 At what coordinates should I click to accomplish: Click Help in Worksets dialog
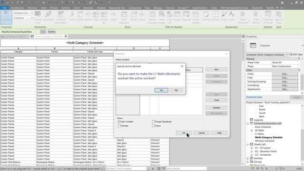click(x=219, y=133)
